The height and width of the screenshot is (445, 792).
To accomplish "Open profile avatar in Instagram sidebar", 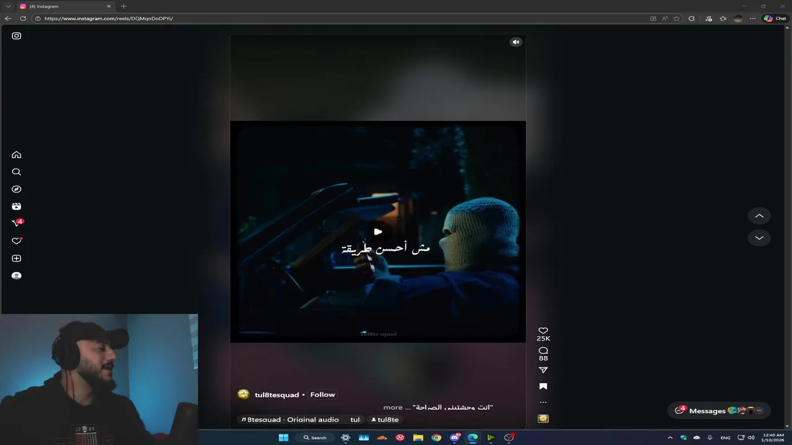I will [17, 276].
